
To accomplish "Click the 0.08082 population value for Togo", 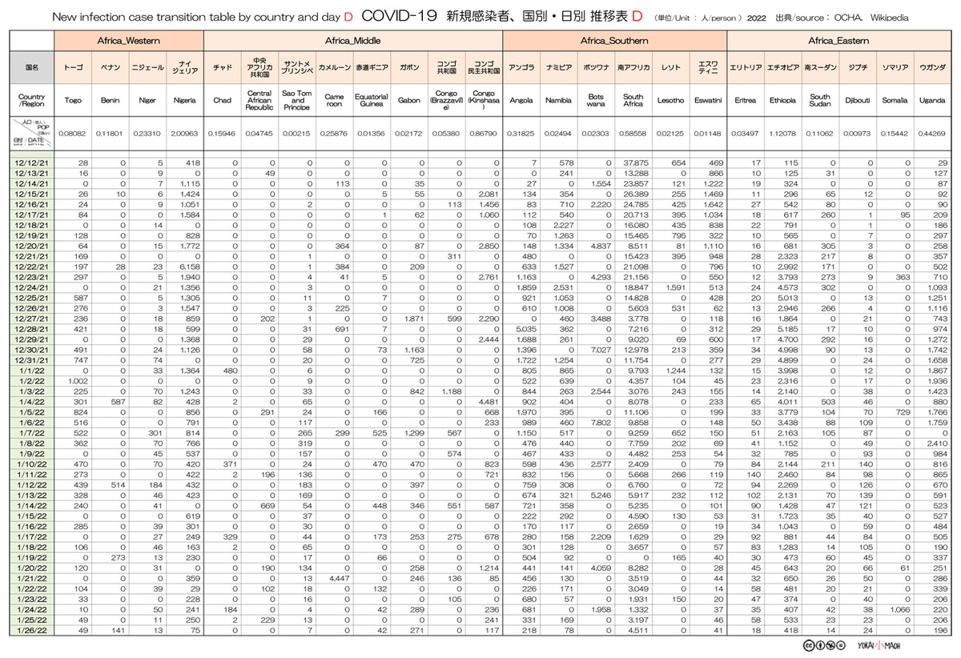I will point(73,134).
